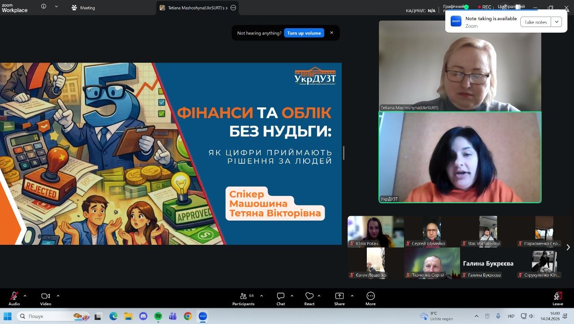Image resolution: width=574 pixels, height=324 pixels.
Task: Show next page of participant thumbnails
Action: click(568, 247)
